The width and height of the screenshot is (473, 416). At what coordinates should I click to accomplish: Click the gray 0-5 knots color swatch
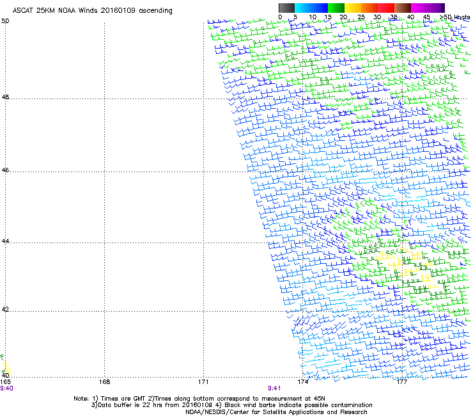(x=286, y=8)
